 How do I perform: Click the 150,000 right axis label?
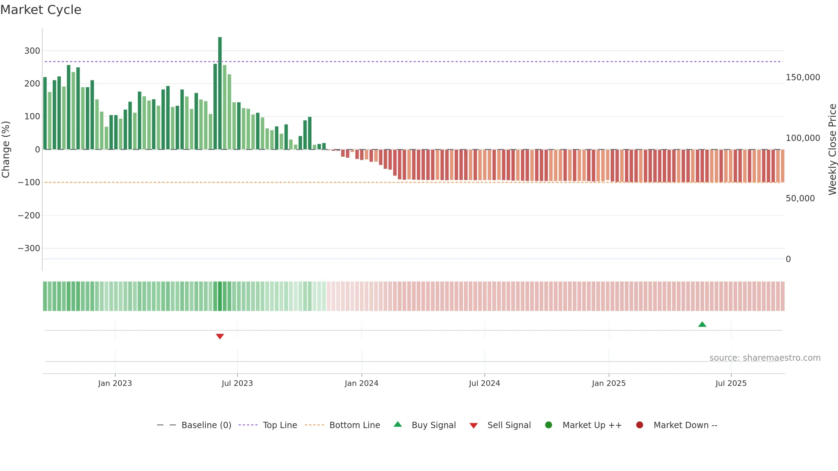(x=803, y=77)
